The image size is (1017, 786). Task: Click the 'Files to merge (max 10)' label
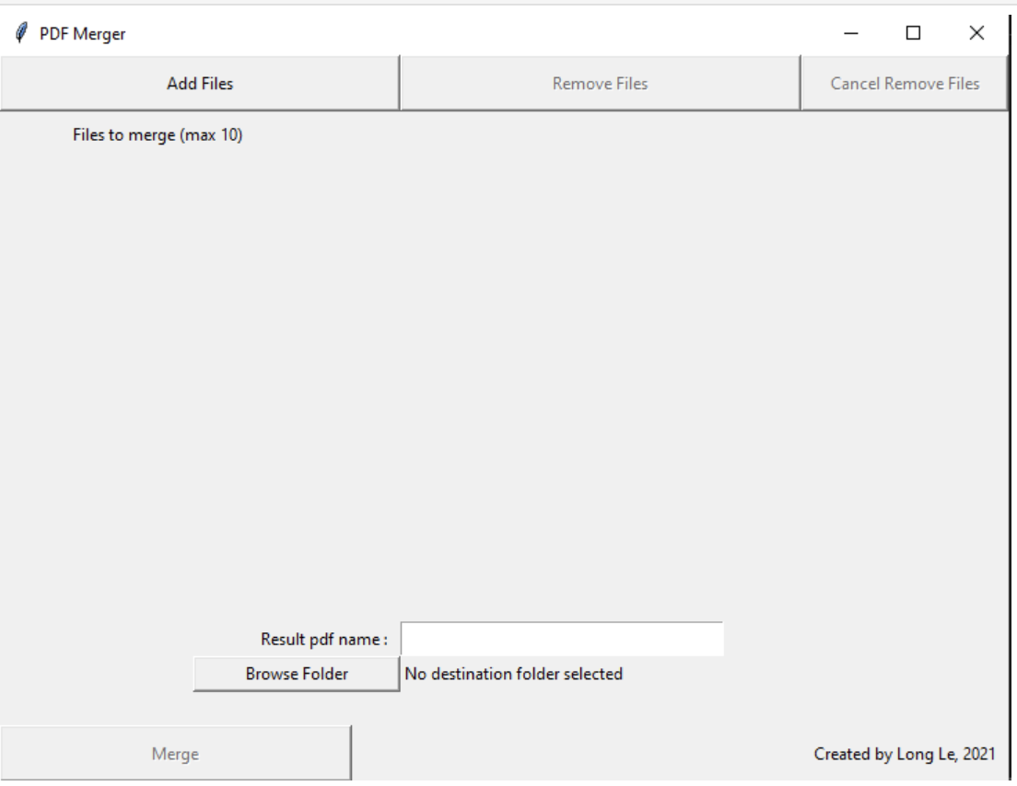(x=158, y=134)
